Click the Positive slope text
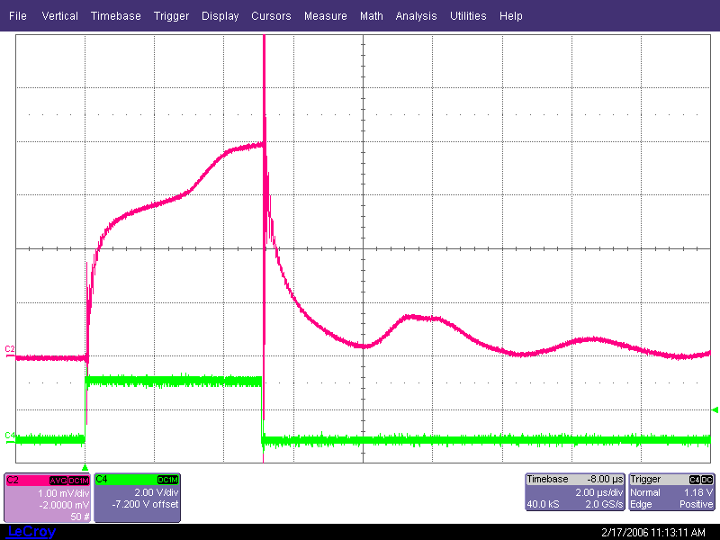Image resolution: width=720 pixels, height=540 pixels. click(696, 504)
